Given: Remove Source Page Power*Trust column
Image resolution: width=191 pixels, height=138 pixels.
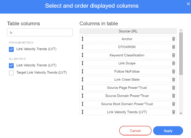Looking at the screenshot, I should pos(173,88).
